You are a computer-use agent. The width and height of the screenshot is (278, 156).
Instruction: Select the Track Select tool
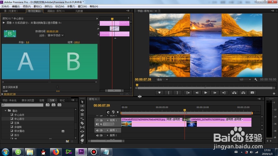pos(82,106)
